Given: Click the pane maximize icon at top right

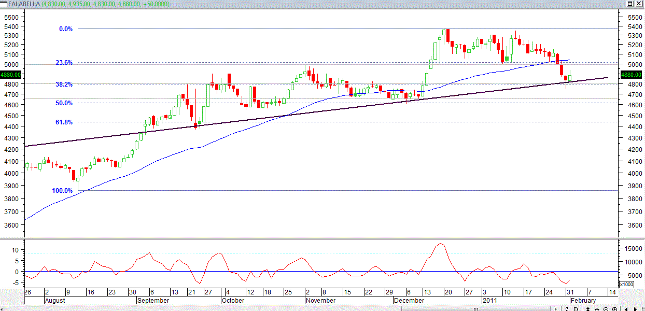Looking at the screenshot, I should (630, 4).
